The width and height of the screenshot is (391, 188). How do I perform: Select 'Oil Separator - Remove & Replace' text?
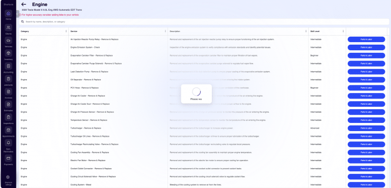point(86,80)
